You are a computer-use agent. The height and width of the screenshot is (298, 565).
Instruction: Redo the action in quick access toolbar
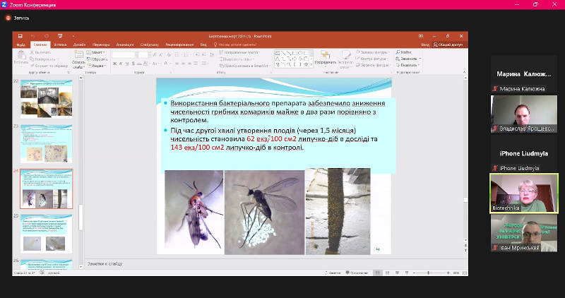(47, 36)
